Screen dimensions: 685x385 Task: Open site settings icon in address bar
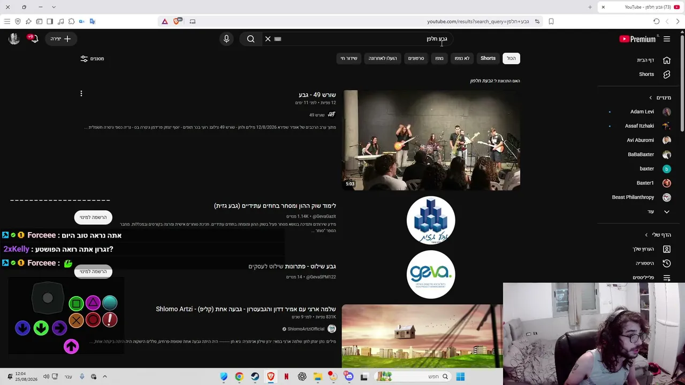pos(537,21)
